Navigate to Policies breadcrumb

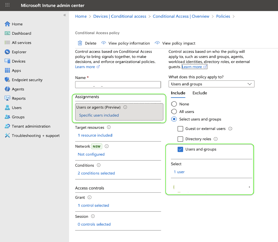(x=223, y=16)
